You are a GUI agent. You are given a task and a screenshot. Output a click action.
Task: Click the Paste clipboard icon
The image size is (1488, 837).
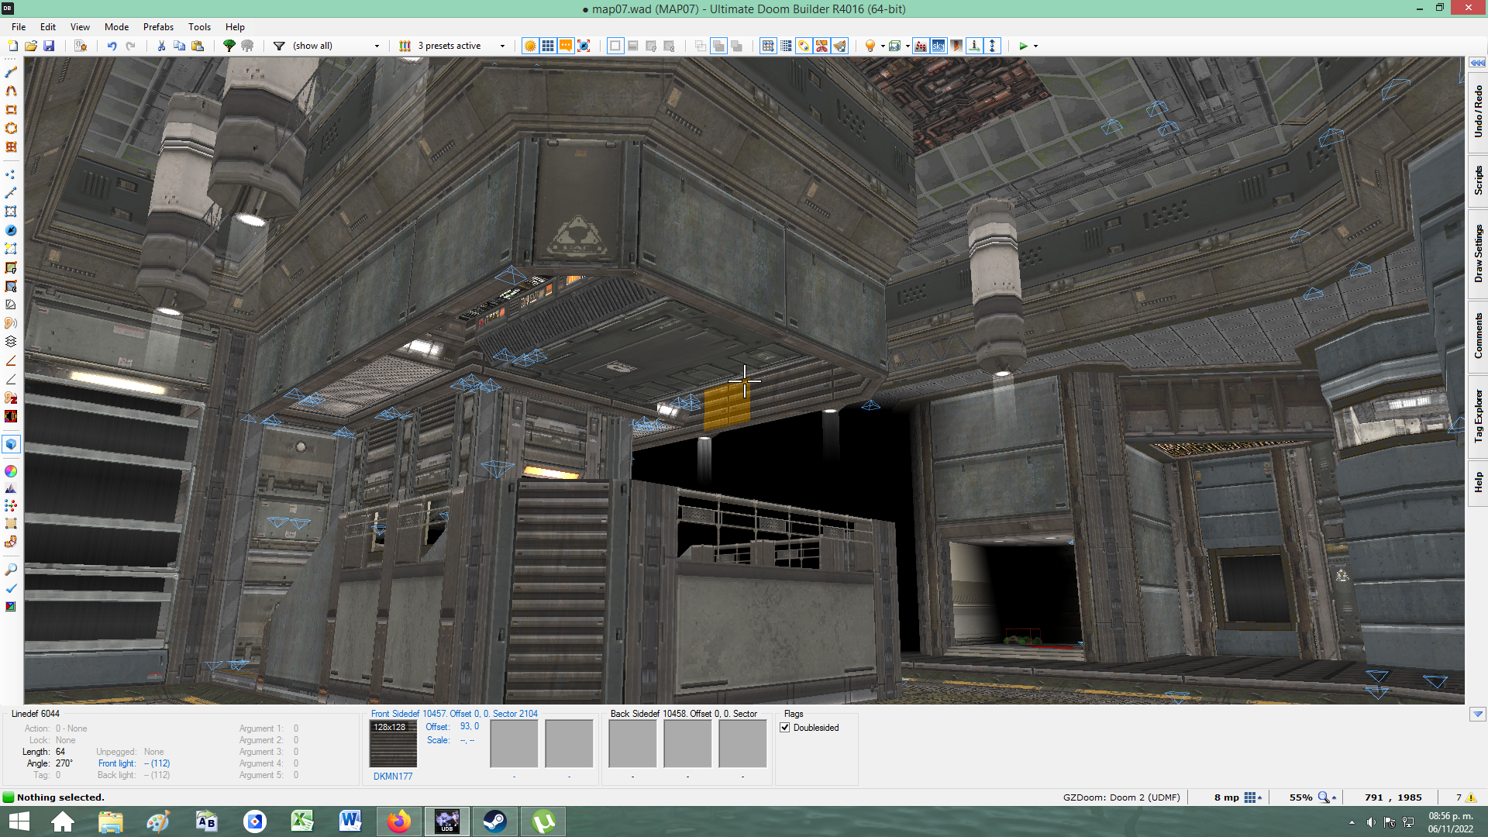pyautogui.click(x=198, y=46)
